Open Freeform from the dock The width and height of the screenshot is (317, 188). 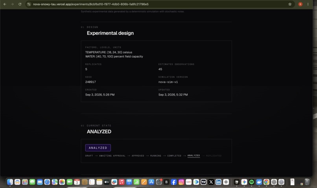pyautogui.click(x=114, y=182)
